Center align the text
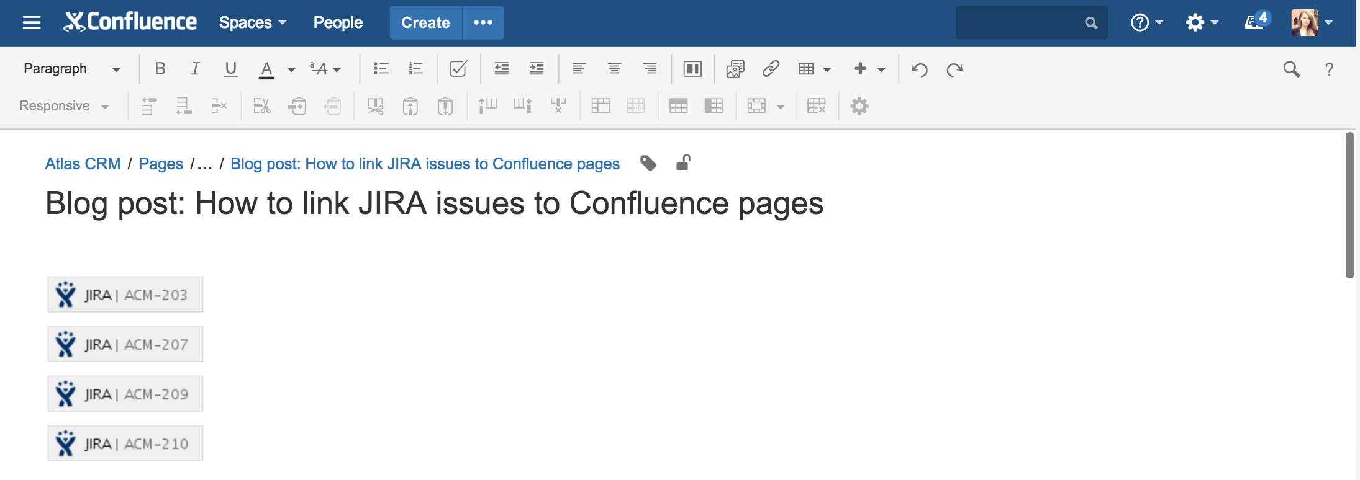 tap(614, 69)
